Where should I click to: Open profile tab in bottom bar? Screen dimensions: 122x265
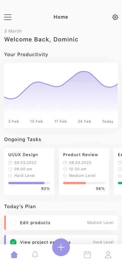108,255
